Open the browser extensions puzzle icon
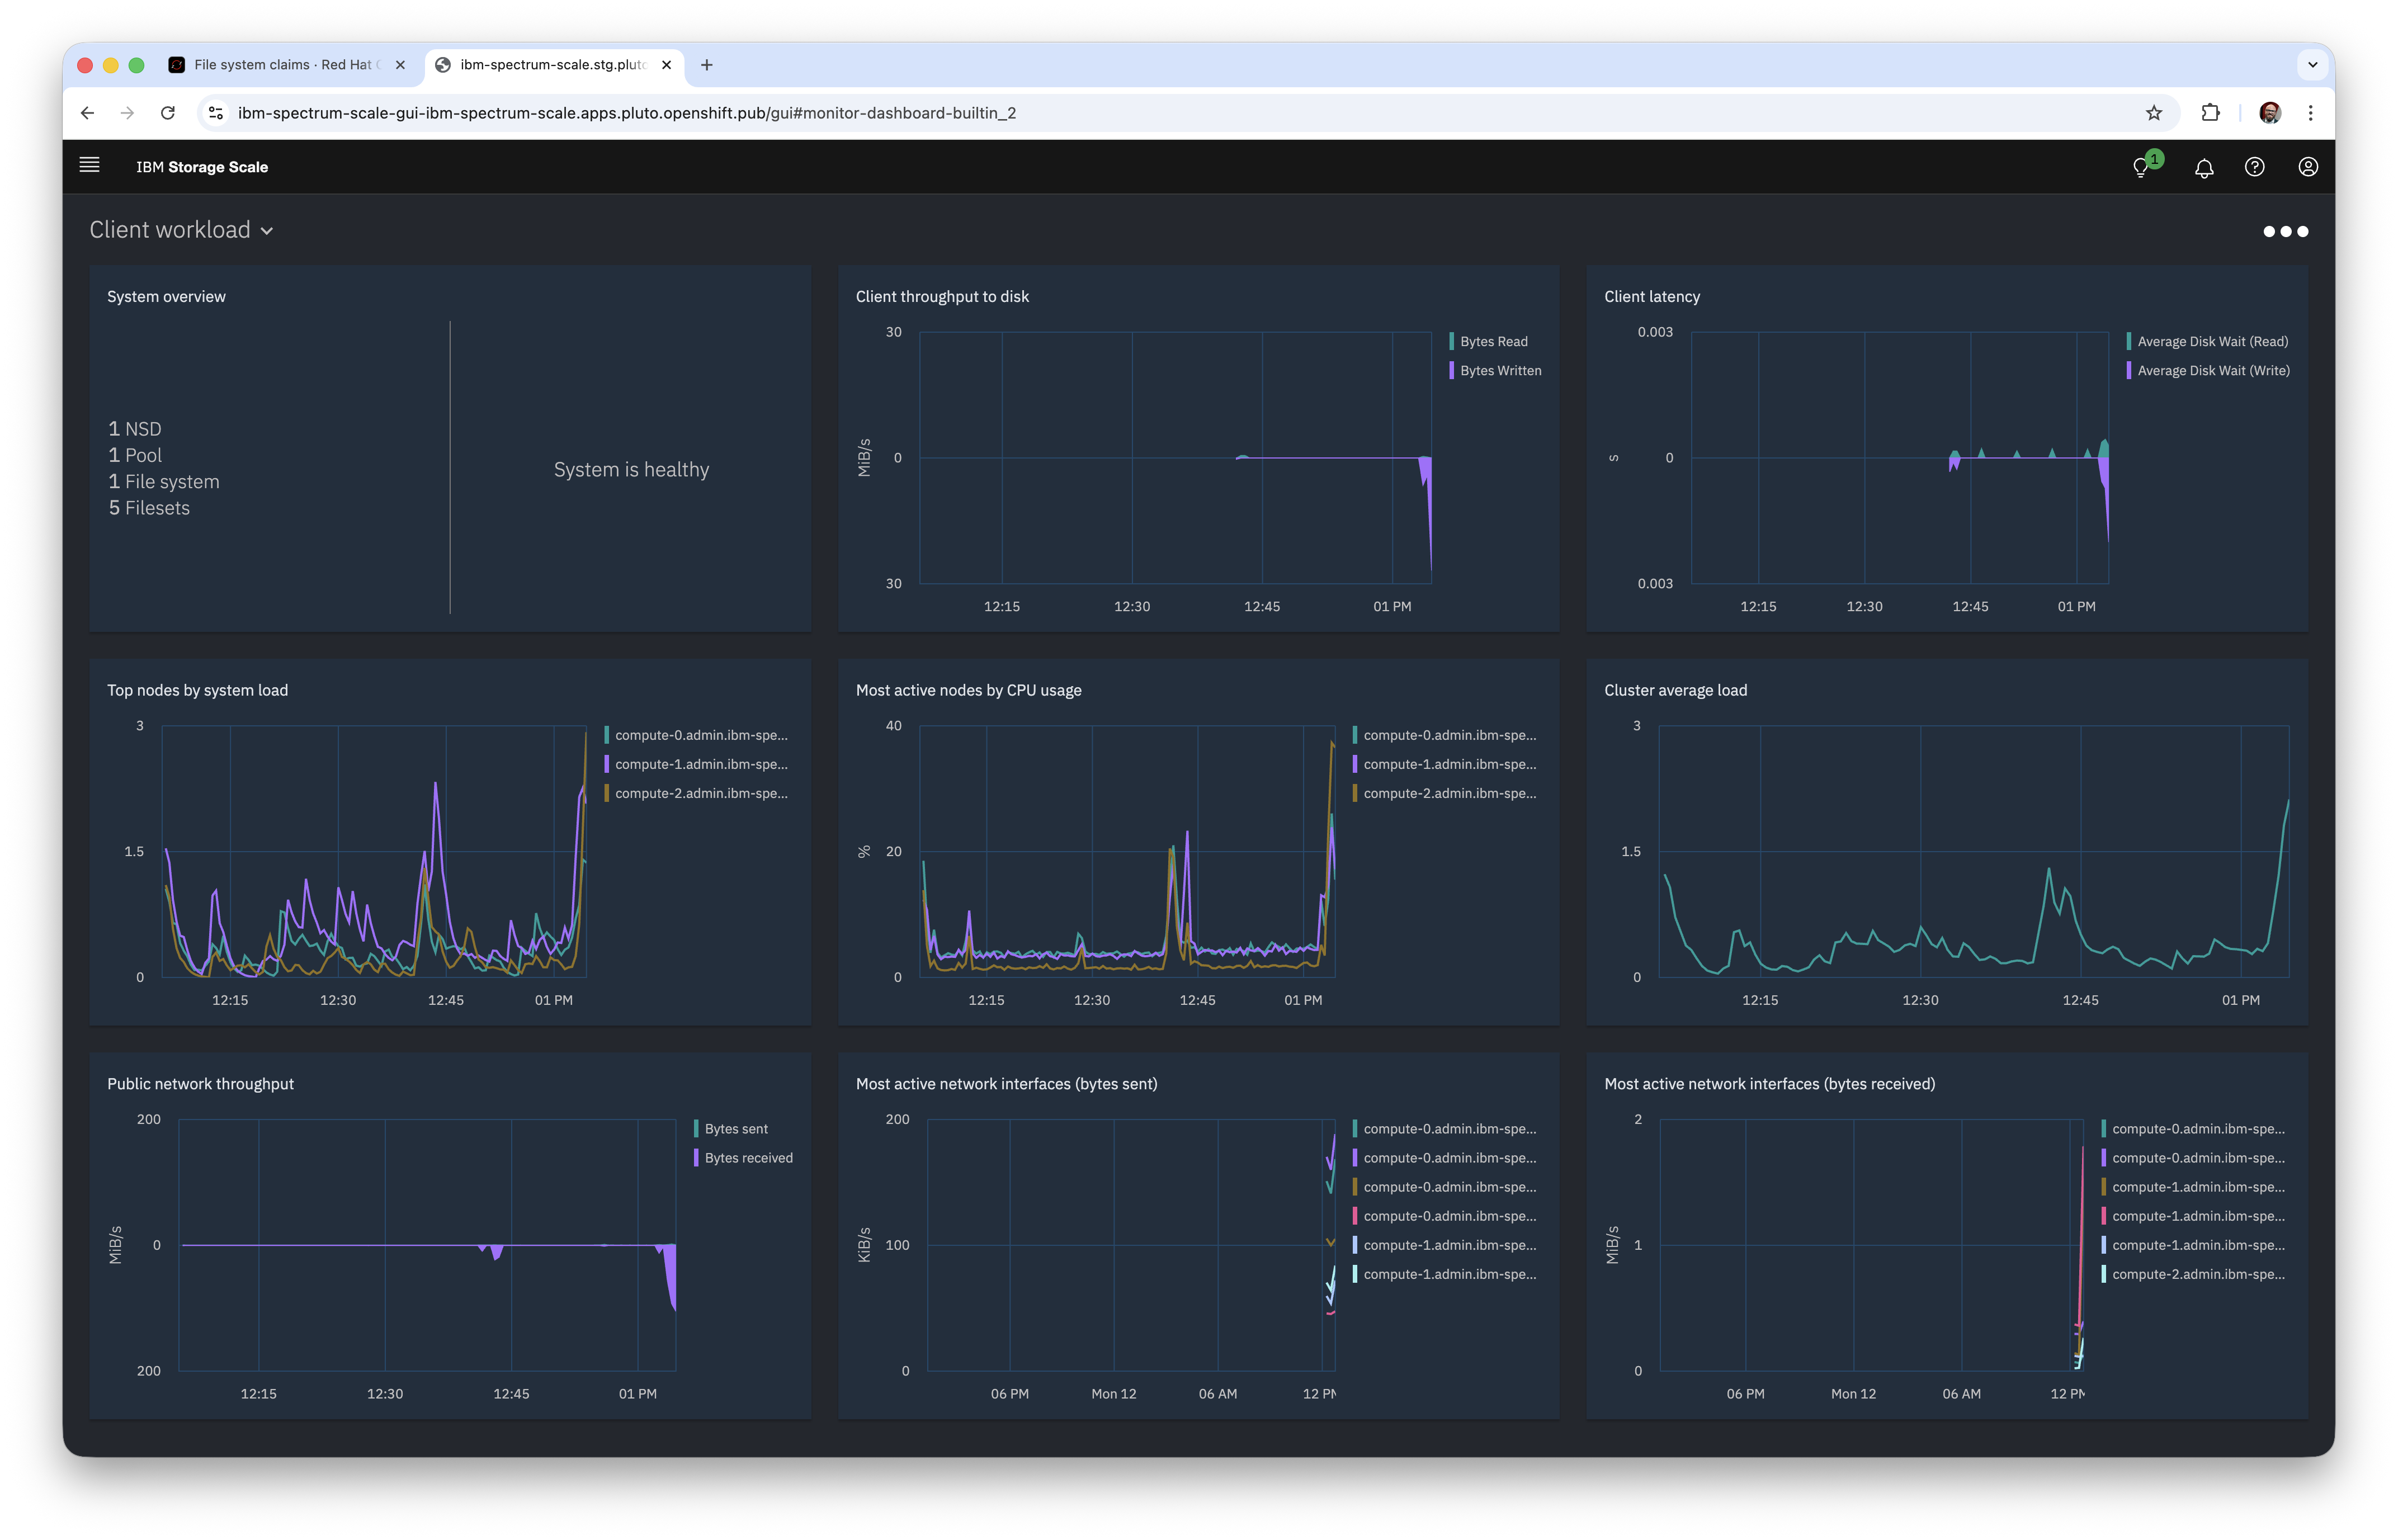Screen dimensions: 2398x1540 (x=2210, y=113)
